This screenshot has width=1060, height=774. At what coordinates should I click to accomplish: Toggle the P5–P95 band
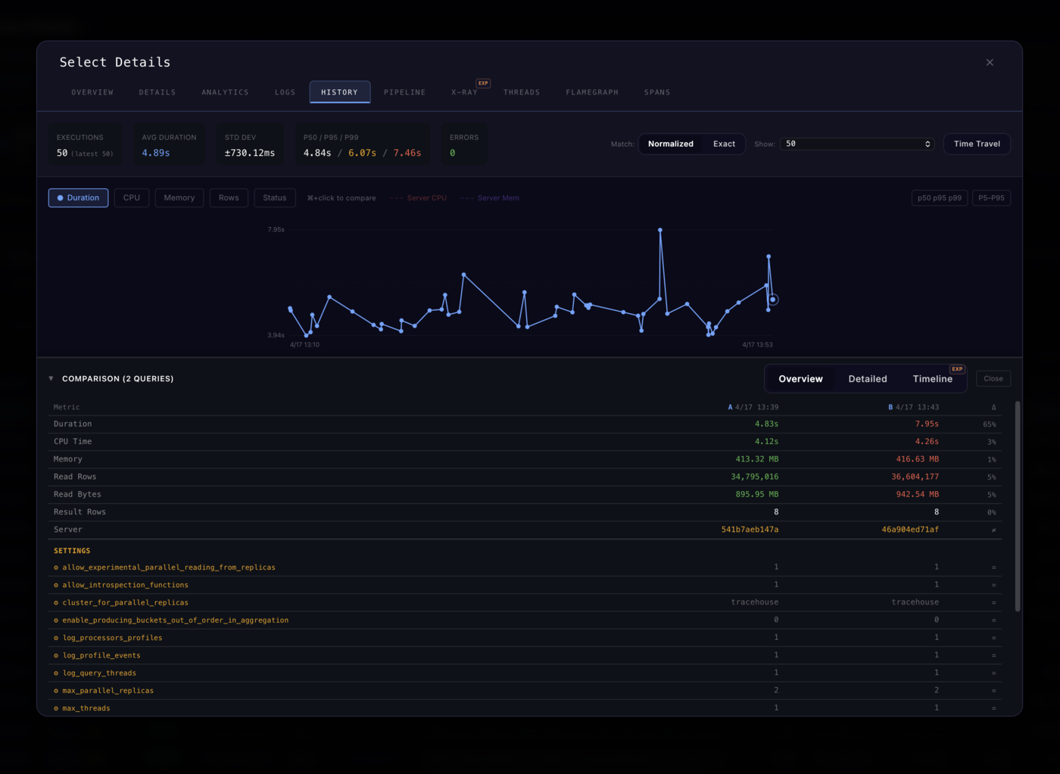click(x=991, y=198)
